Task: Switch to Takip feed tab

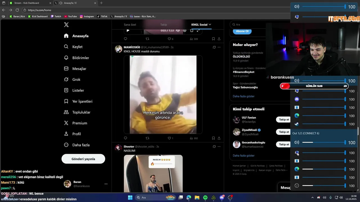Action: pos(164,25)
